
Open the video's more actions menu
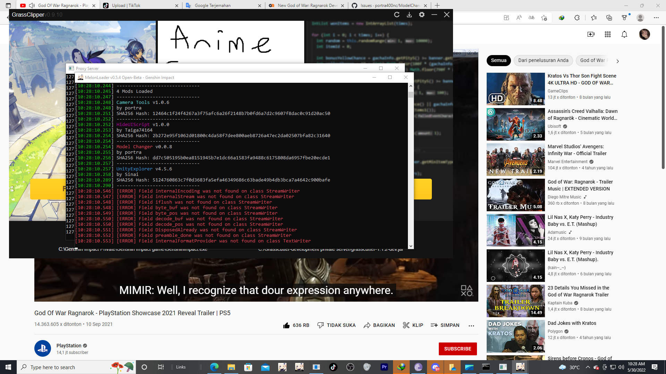pyautogui.click(x=471, y=326)
